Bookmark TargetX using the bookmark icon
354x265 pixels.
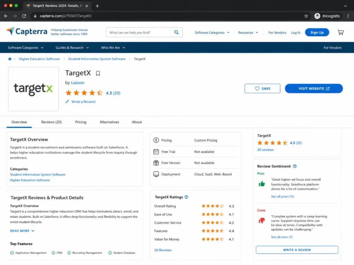click(98, 73)
